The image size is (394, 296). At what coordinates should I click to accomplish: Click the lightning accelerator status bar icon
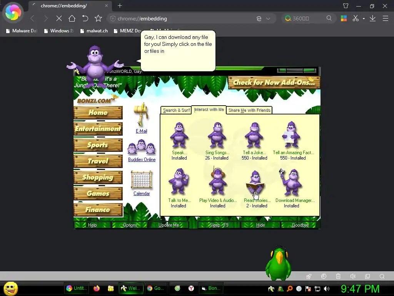[324, 276]
